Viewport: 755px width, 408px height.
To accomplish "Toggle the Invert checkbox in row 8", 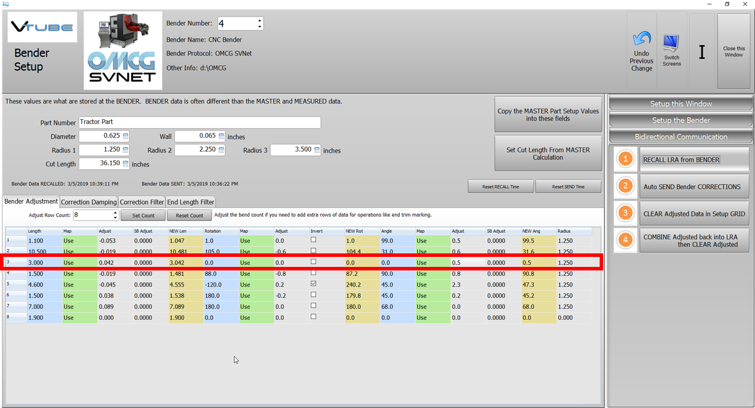I will pos(313,317).
